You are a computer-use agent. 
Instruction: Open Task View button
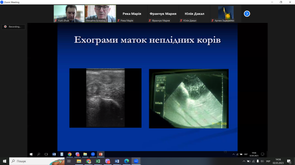click(69, 161)
